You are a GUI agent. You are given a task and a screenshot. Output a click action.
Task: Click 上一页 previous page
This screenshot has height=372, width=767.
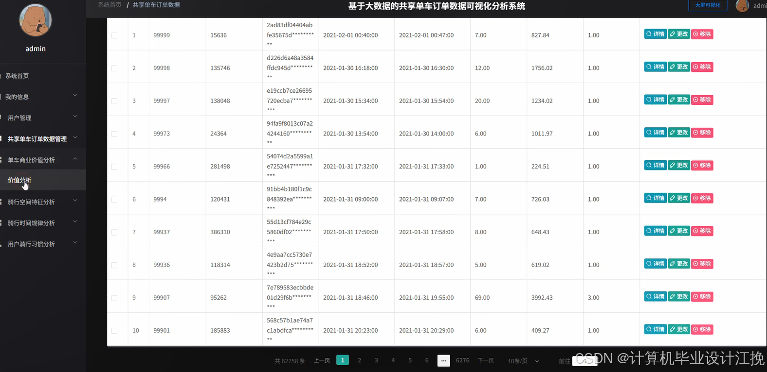point(322,360)
